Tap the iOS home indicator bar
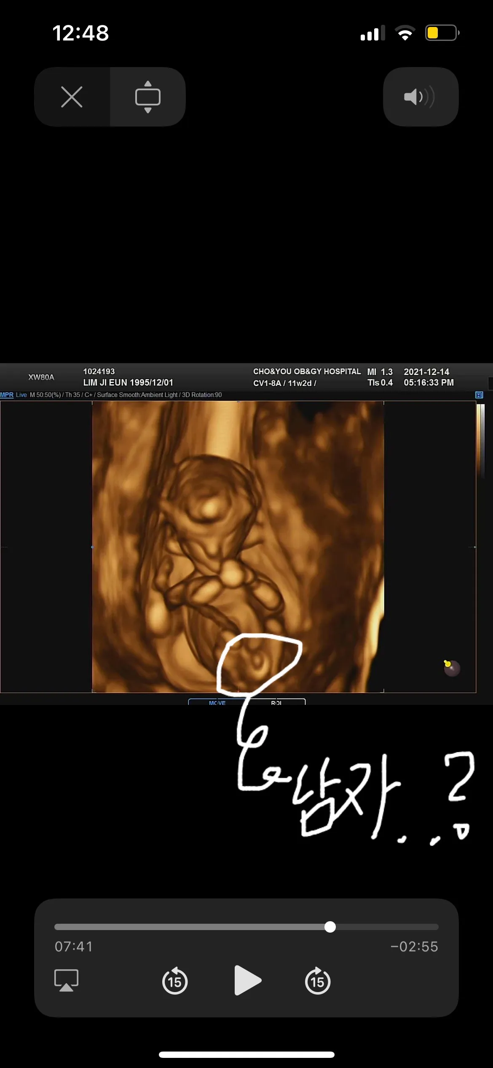 (246, 1055)
